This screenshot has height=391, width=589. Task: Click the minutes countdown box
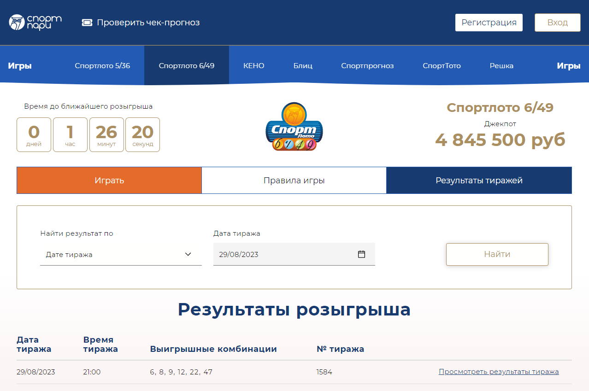coord(106,134)
